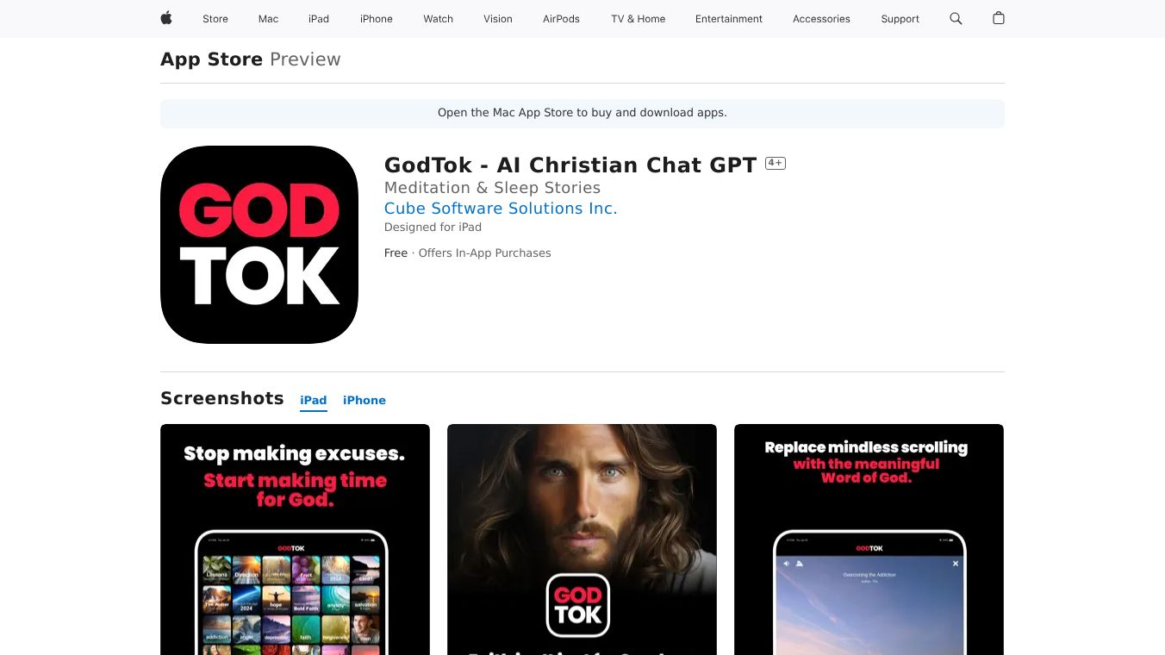Open the shopping bag icon

click(999, 18)
